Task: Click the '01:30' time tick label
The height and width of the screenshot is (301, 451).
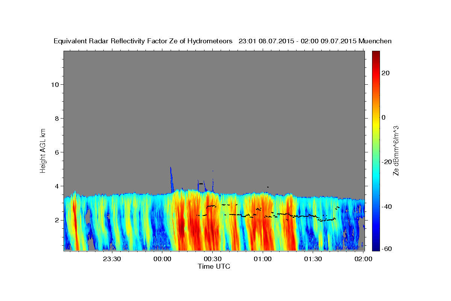Action: pyautogui.click(x=313, y=259)
